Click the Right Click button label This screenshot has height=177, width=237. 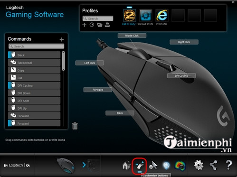pyautogui.click(x=184, y=42)
